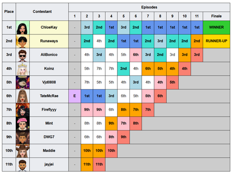The height and width of the screenshot is (174, 232).
Task: Open Vjd0808's avatar image
Action: 23,82
